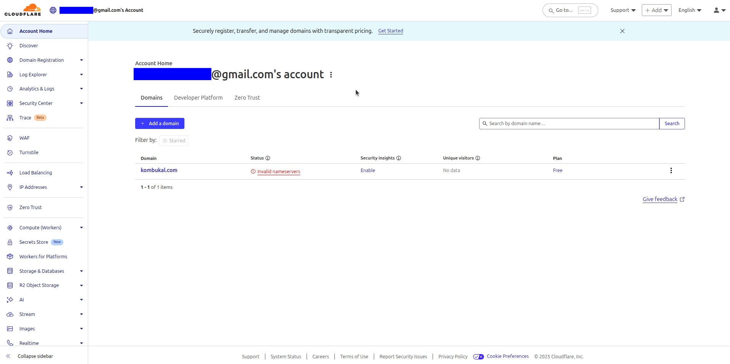Expand the Compute (Workers) arrow
This screenshot has width=730, height=364.
[x=81, y=228]
